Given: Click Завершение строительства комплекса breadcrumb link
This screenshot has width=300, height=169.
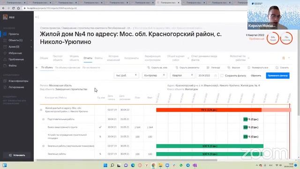Looking at the screenshot, I should pyautogui.click(x=97, y=28).
